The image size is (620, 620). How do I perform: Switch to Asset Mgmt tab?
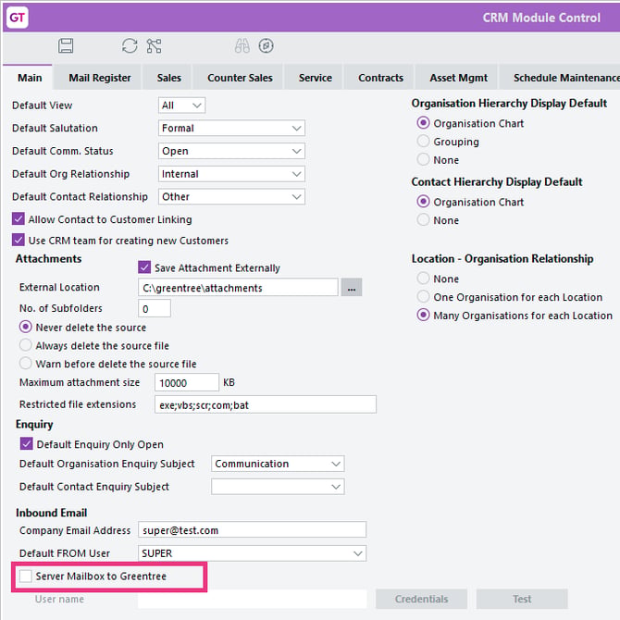(458, 78)
